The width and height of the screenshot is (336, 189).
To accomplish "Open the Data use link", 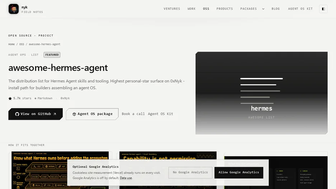I will [x=126, y=178].
